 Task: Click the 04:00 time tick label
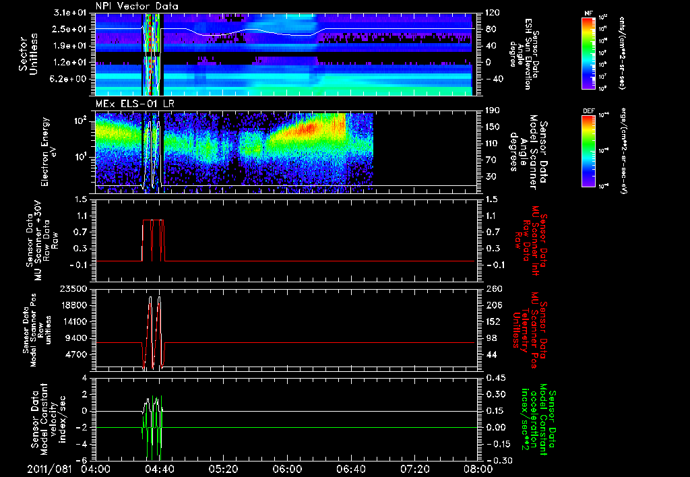coord(96,469)
